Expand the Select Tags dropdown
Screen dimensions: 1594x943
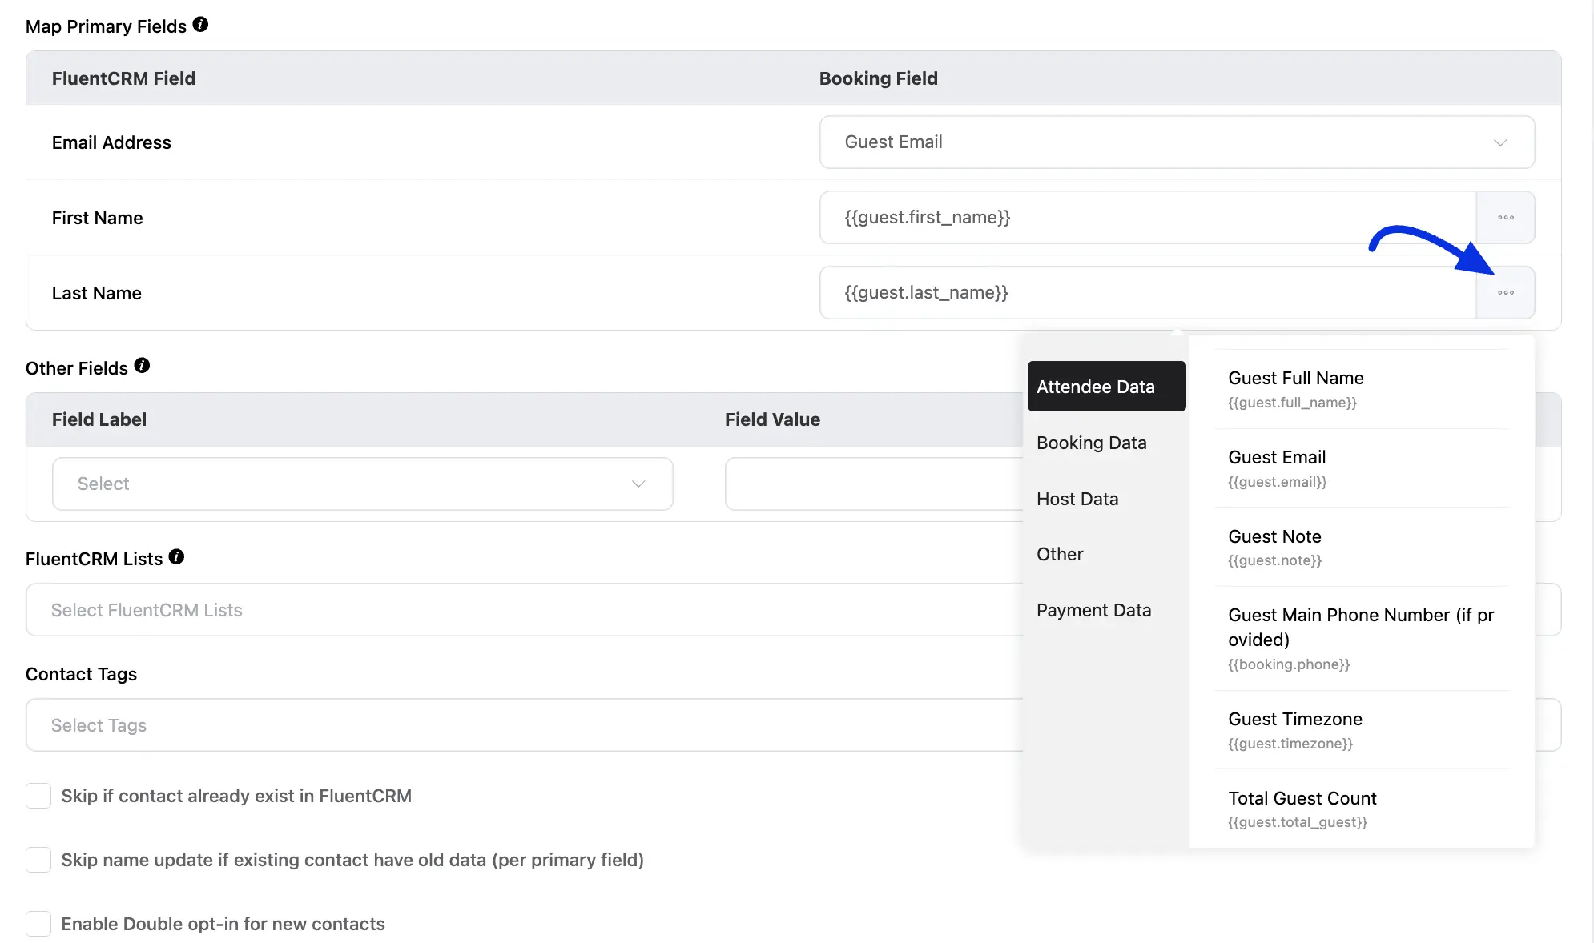(x=521, y=725)
